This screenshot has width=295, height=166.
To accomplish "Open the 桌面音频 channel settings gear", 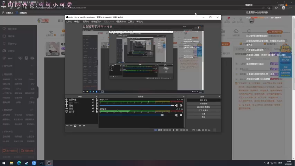I will [x=181, y=115].
